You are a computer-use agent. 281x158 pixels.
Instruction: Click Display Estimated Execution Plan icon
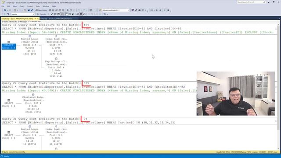click(55, 14)
